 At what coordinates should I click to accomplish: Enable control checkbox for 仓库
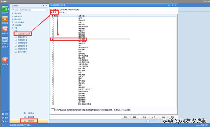(x=53, y=22)
